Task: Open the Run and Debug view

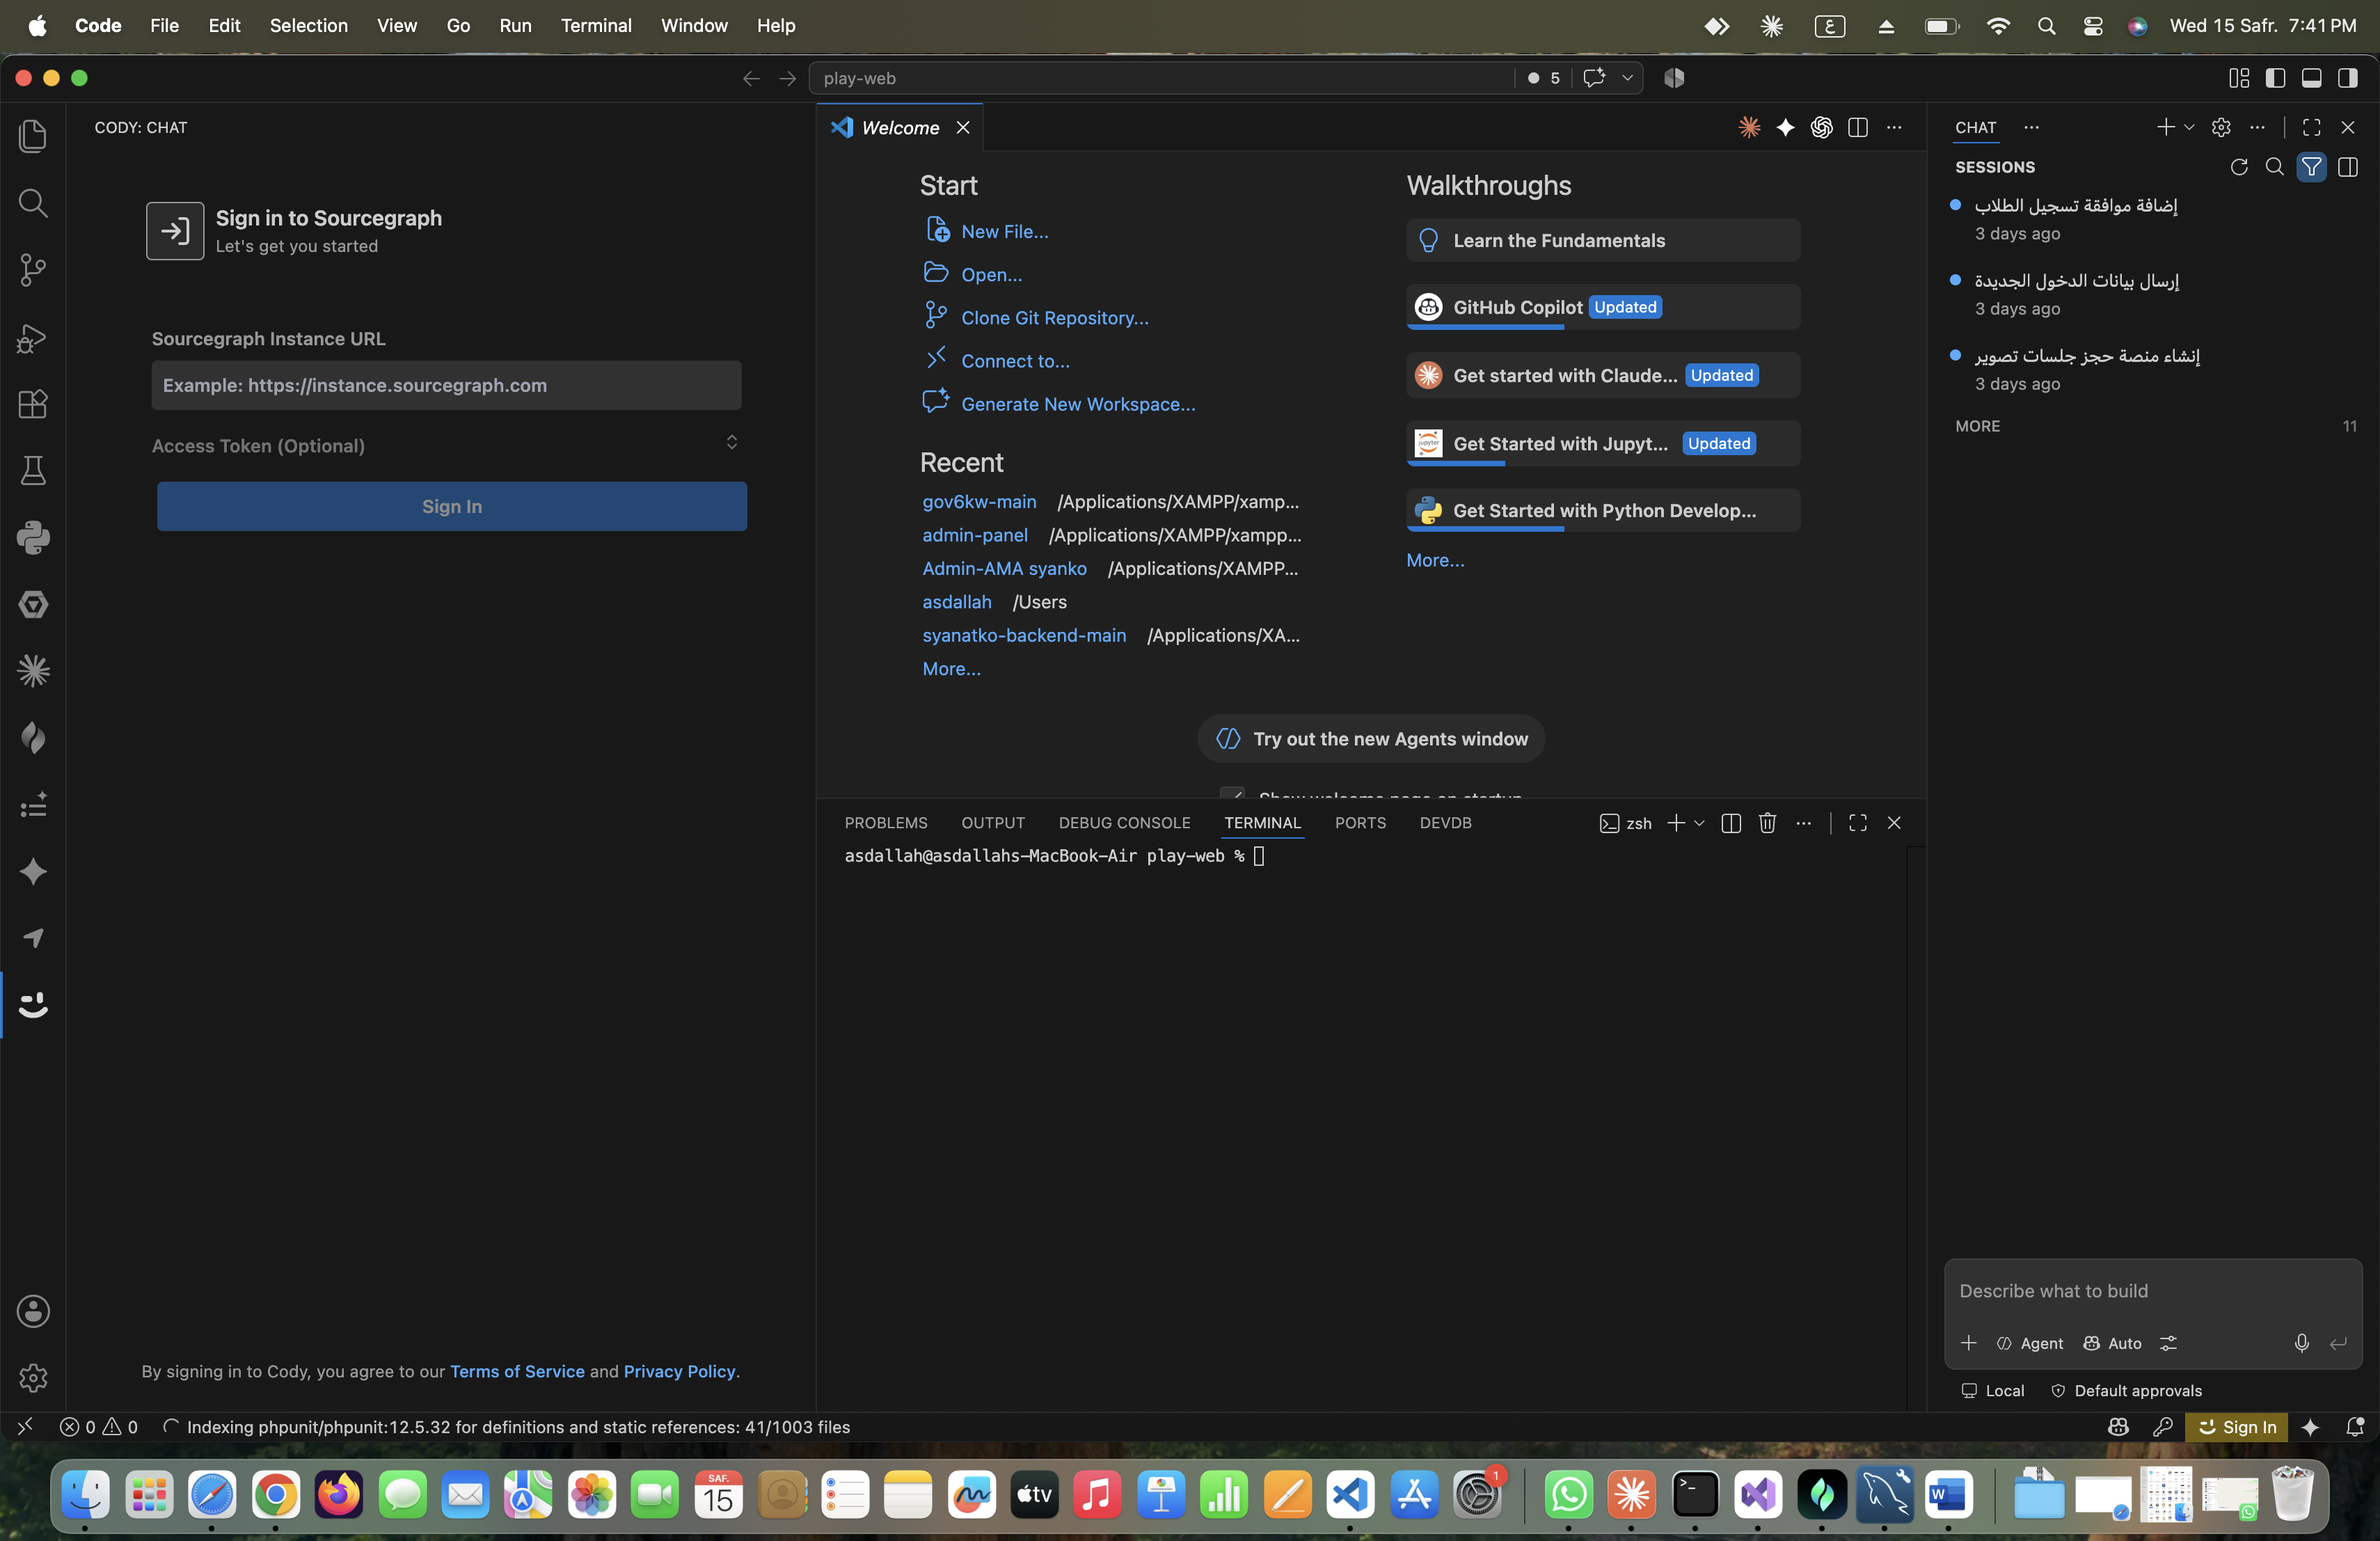Action: pyautogui.click(x=33, y=338)
